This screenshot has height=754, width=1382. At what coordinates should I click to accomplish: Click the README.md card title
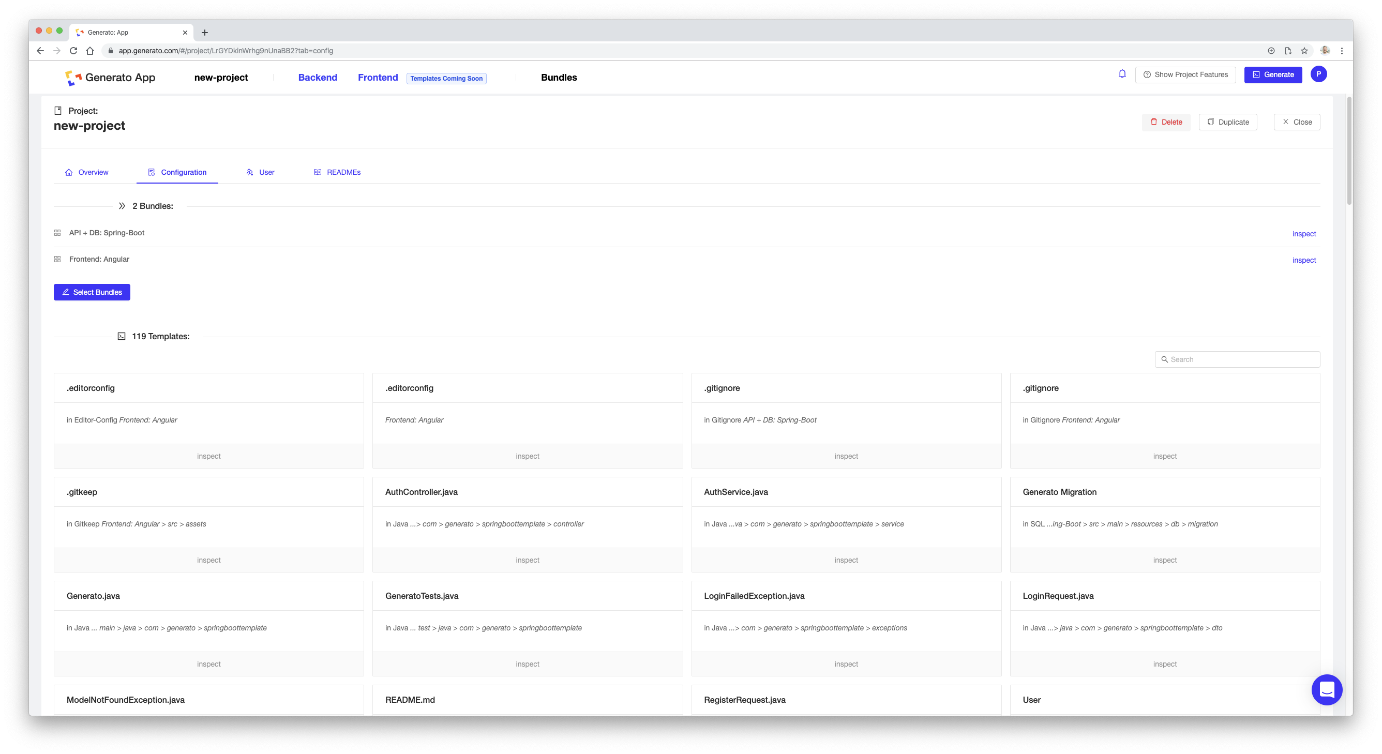[410, 700]
